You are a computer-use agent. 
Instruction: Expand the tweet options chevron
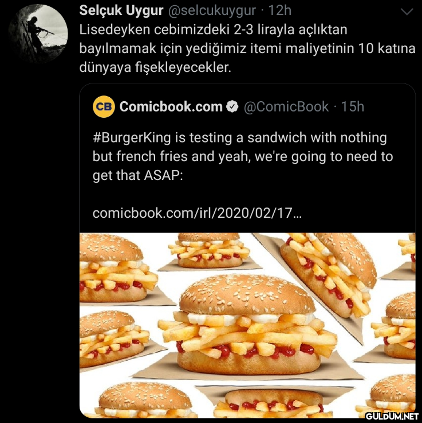[407, 12]
